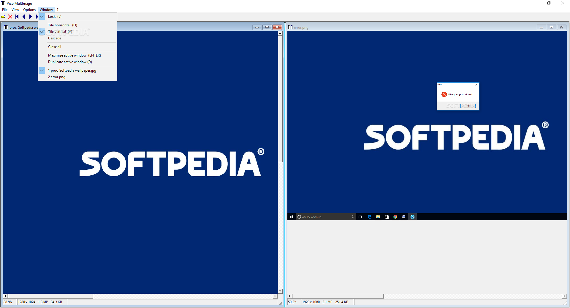Click scroll right arrow in error.png window

pyautogui.click(x=564, y=296)
